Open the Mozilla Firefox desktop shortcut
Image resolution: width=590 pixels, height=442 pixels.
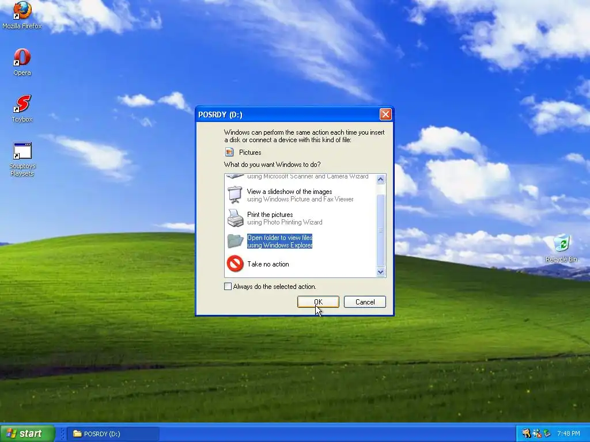coord(22,15)
